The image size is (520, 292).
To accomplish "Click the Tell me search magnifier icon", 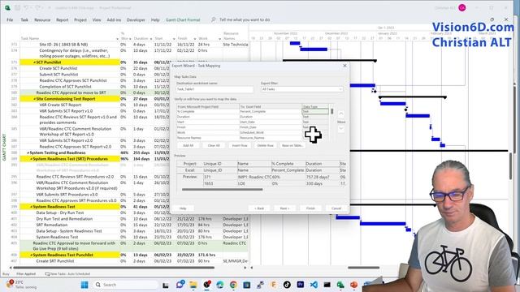I will (x=213, y=19).
